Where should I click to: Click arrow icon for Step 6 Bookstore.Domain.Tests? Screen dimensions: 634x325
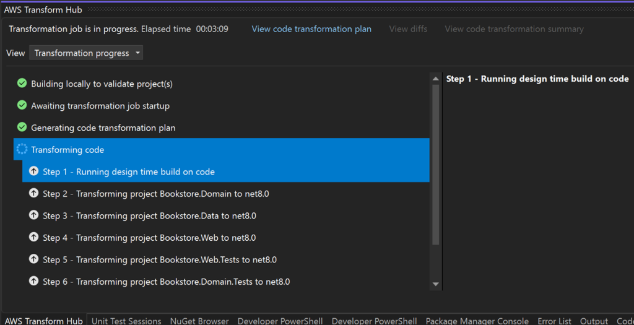pyautogui.click(x=33, y=281)
